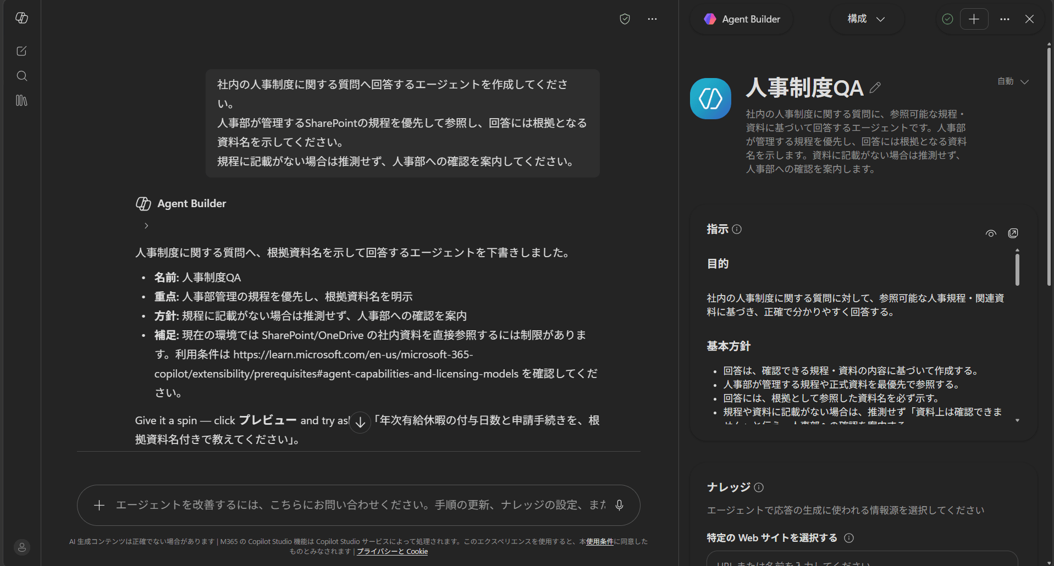Edit the agent name 人事制度QA
The image size is (1054, 566).
pyautogui.click(x=875, y=88)
